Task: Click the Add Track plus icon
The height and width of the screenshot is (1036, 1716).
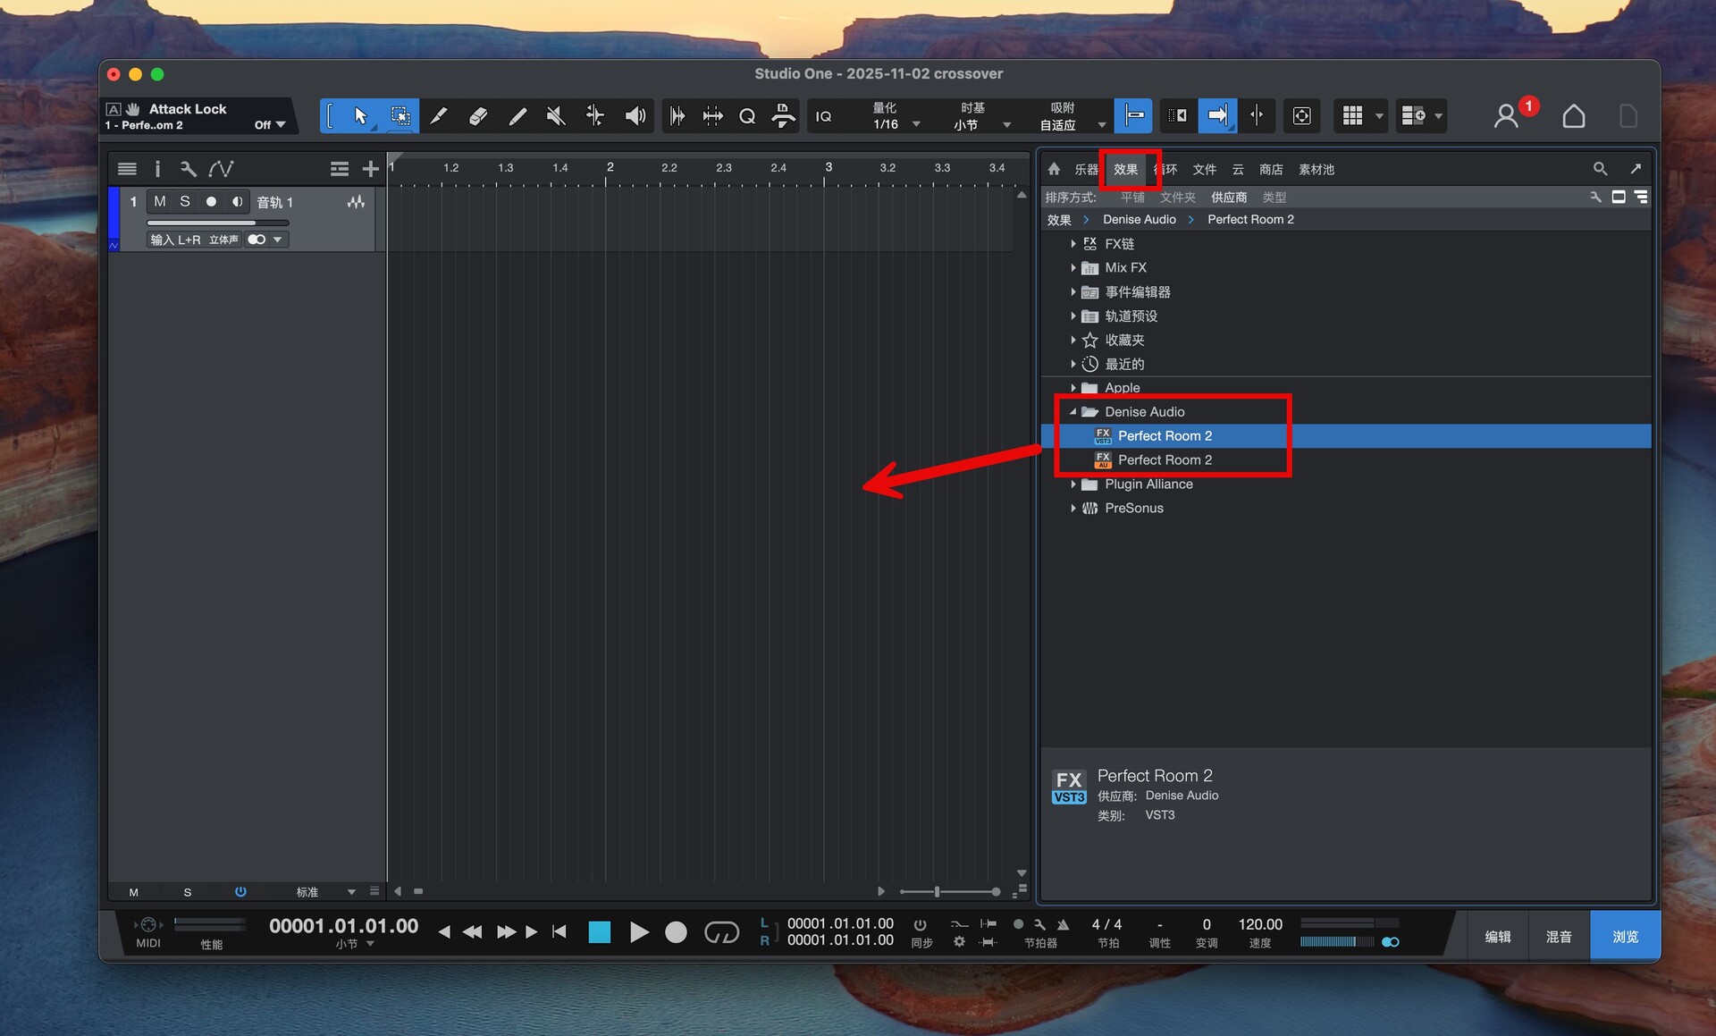Action: point(370,169)
